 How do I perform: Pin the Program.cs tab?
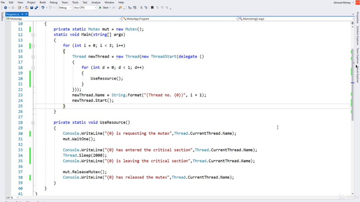(22, 14)
